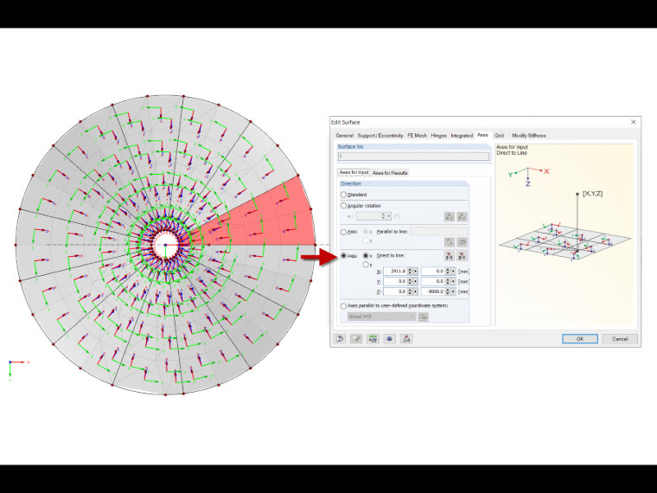
Task: Open the help icon in dialog footer
Action: tap(340, 339)
